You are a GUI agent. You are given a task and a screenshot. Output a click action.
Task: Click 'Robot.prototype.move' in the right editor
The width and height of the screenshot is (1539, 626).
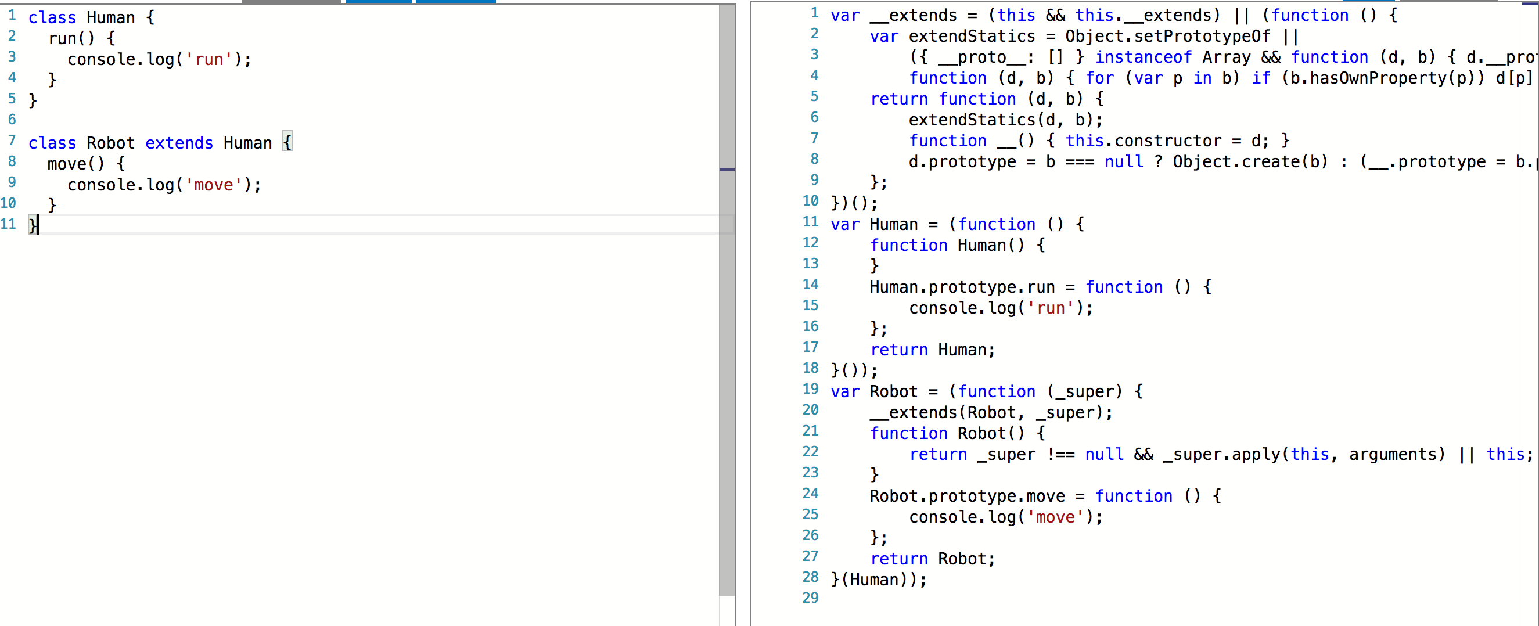pyautogui.click(x=968, y=496)
